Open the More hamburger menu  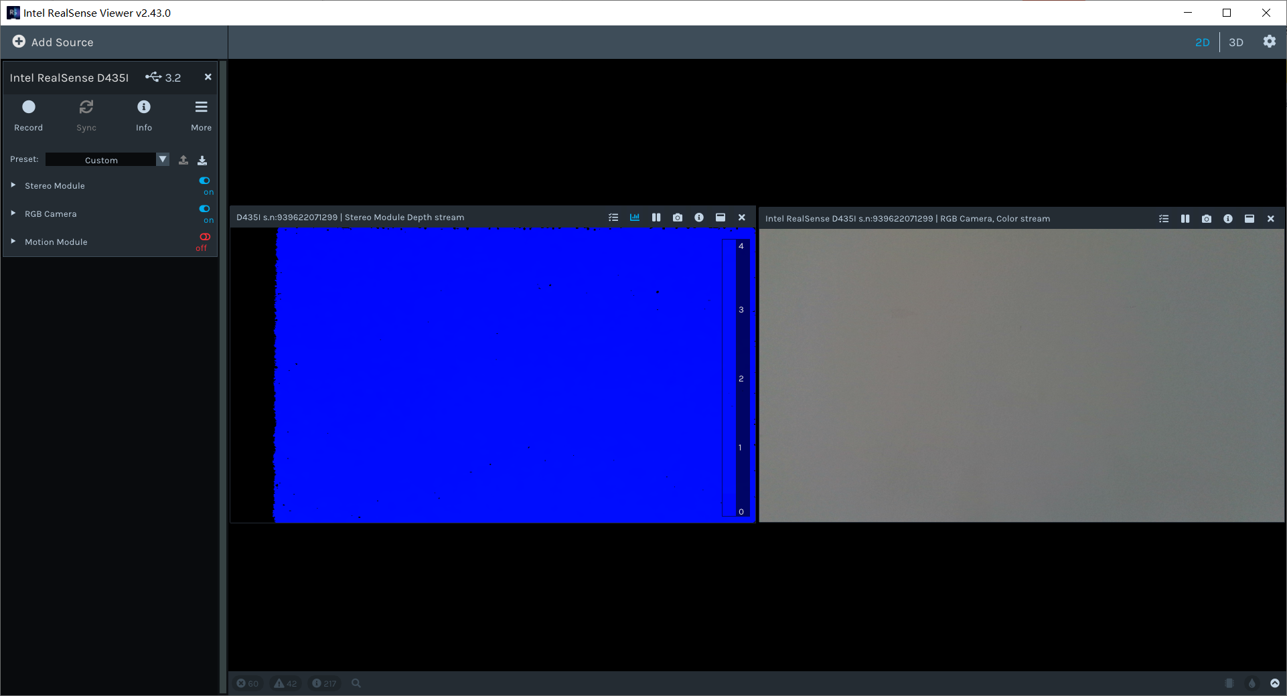(201, 115)
